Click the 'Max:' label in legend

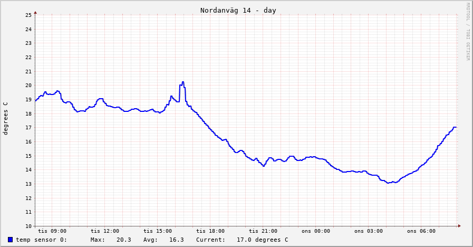point(98,240)
